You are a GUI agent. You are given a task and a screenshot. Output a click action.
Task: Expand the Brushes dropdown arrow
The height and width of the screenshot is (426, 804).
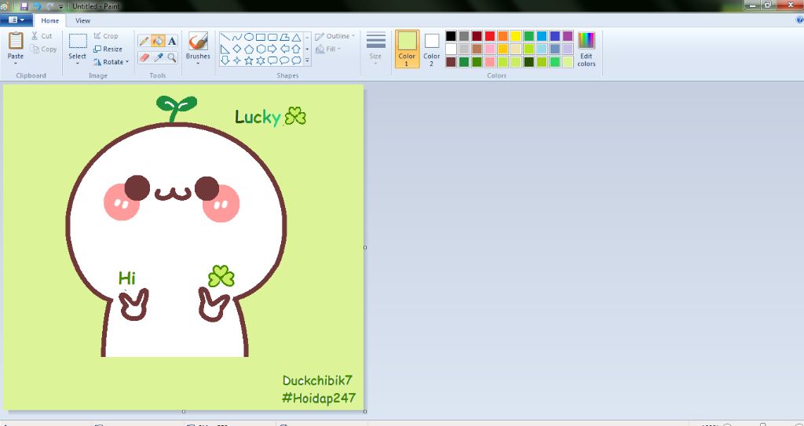[x=198, y=64]
